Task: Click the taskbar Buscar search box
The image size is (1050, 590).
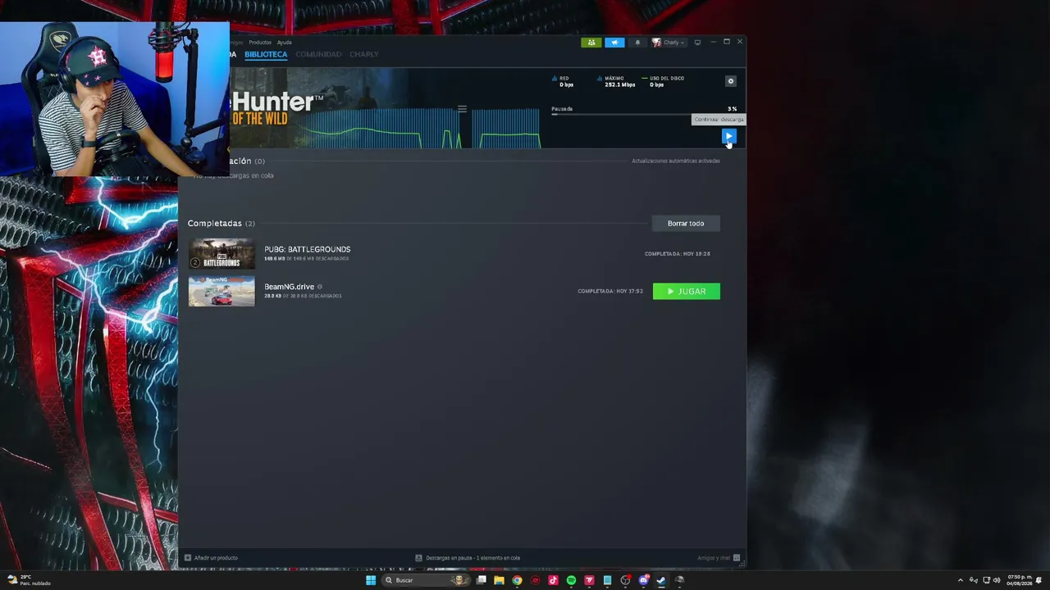Action: click(x=426, y=580)
